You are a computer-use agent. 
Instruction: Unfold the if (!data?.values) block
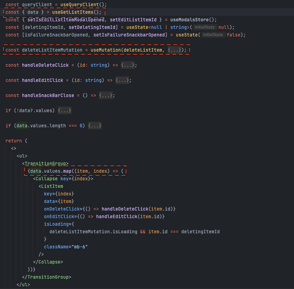point(65,110)
